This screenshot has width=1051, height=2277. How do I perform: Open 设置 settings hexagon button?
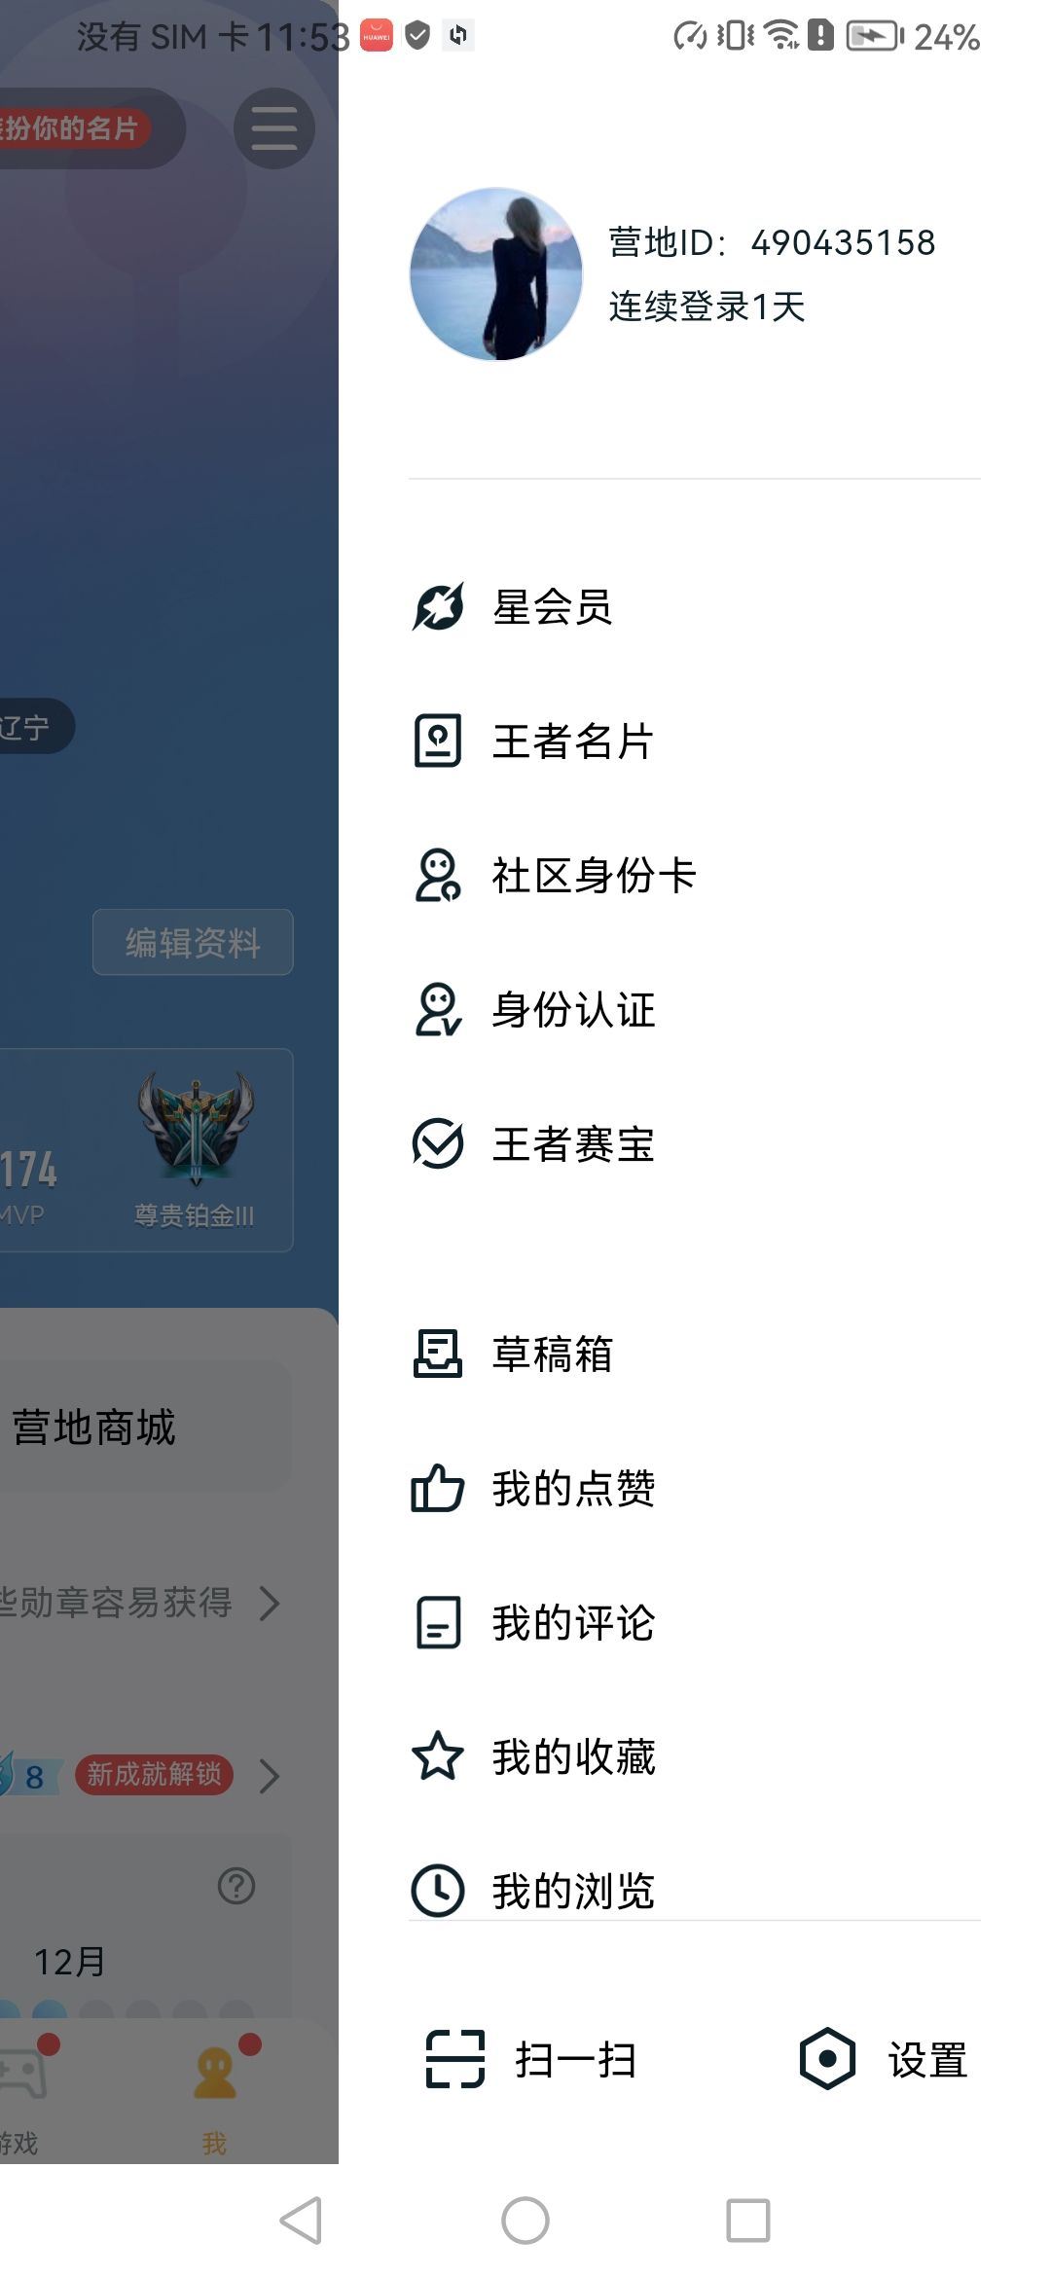(x=884, y=2059)
